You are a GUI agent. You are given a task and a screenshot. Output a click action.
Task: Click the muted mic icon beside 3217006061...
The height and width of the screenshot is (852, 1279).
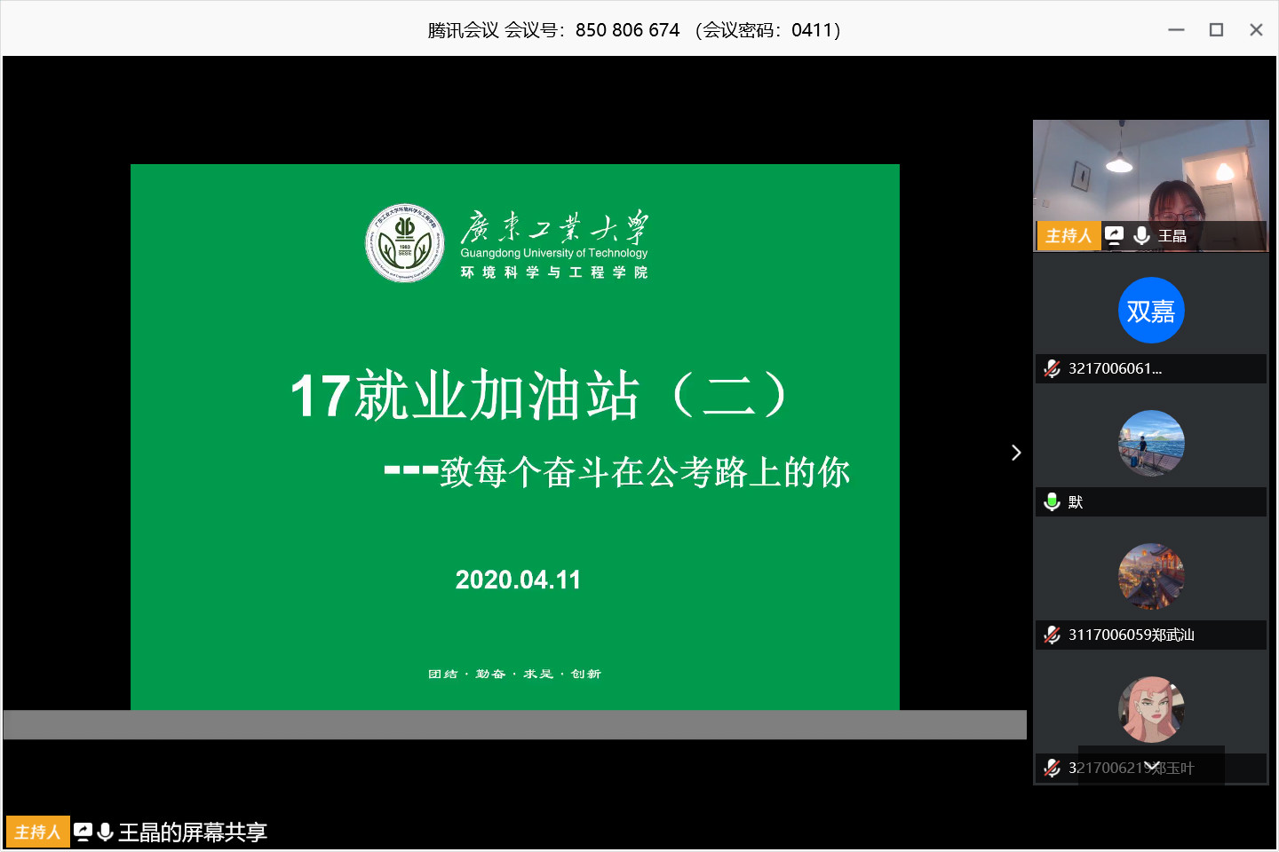click(x=1053, y=368)
